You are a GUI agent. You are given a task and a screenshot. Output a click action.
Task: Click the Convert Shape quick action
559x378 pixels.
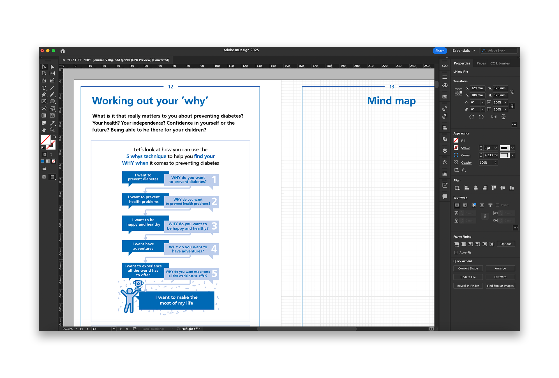pyautogui.click(x=468, y=268)
